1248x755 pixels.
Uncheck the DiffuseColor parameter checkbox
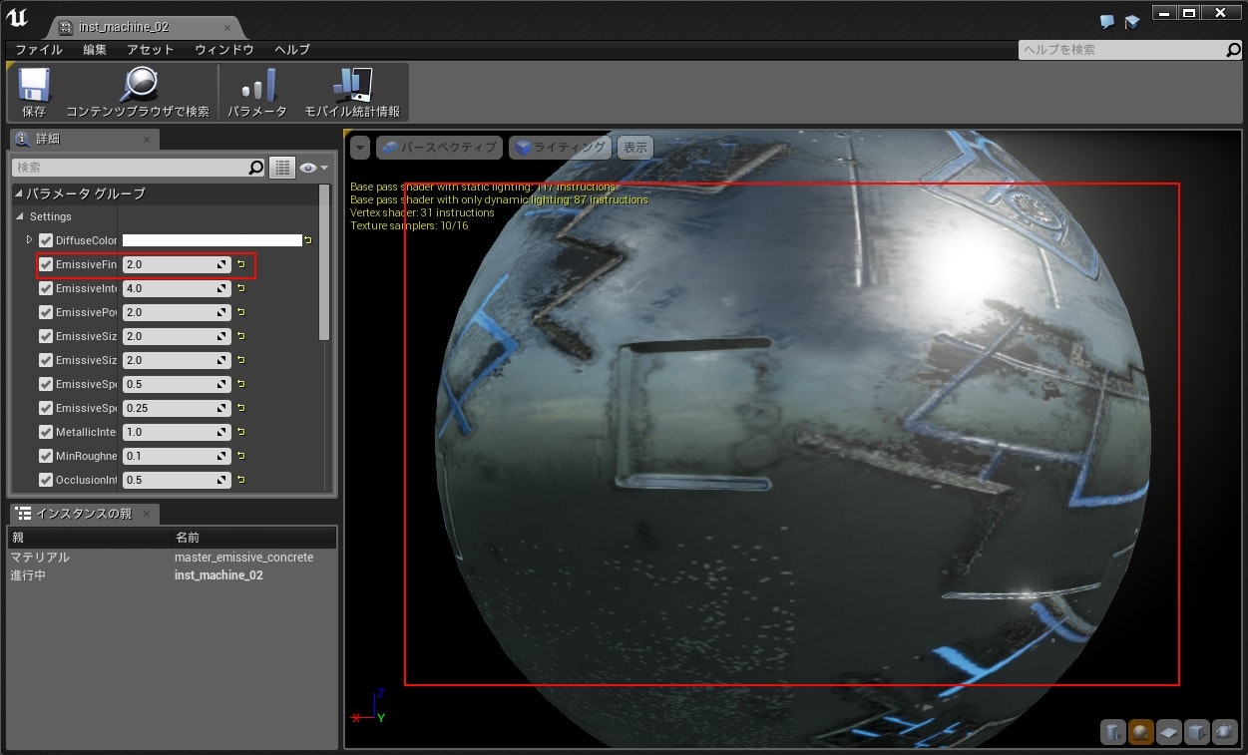(46, 240)
